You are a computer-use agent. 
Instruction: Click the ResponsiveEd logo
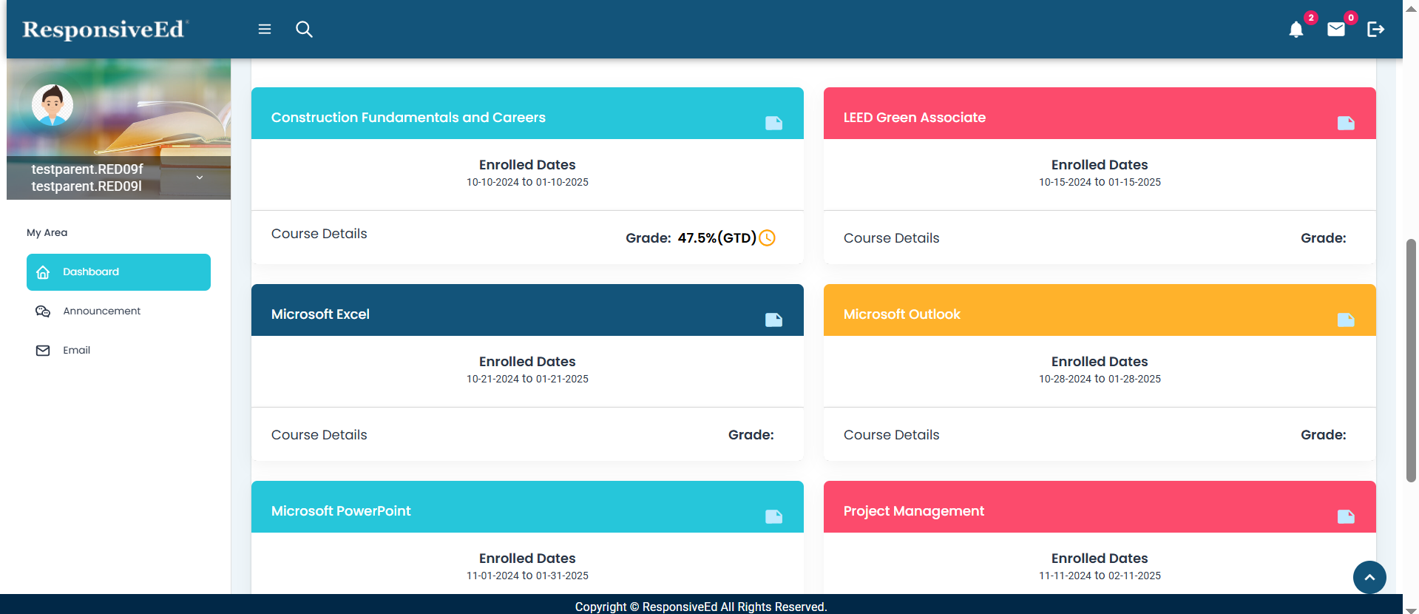pyautogui.click(x=104, y=30)
